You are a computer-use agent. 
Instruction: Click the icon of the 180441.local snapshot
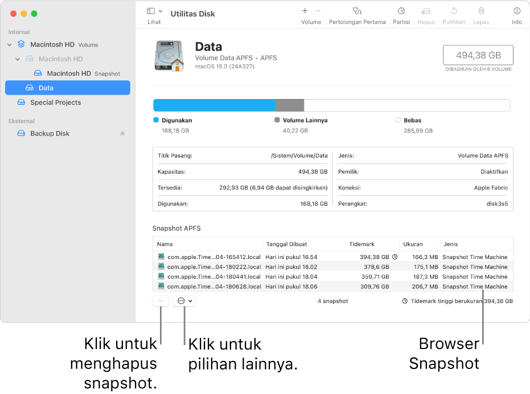click(x=161, y=276)
